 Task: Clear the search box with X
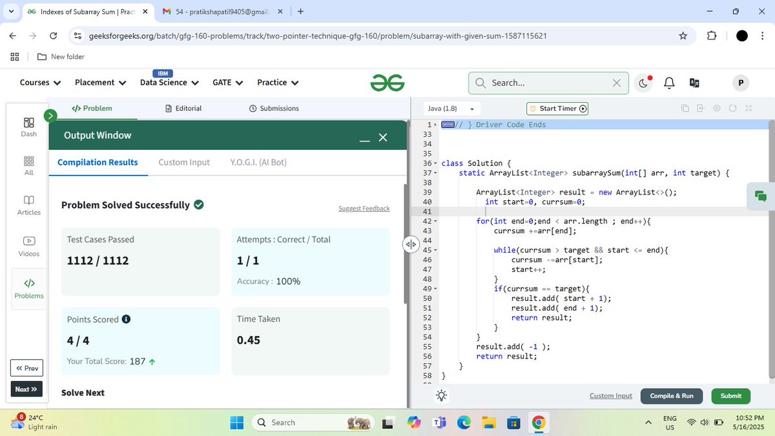pos(616,83)
